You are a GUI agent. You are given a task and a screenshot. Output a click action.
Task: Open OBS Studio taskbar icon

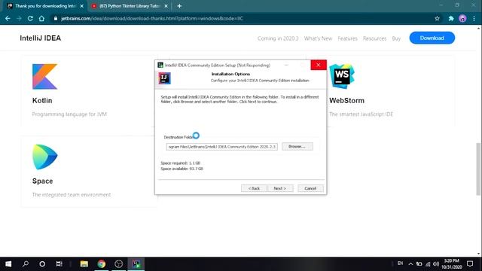(119, 264)
